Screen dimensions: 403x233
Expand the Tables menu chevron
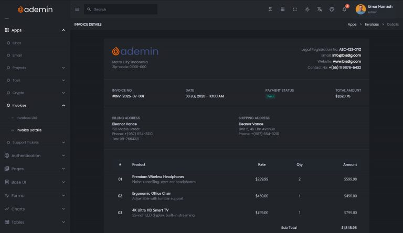63,222
